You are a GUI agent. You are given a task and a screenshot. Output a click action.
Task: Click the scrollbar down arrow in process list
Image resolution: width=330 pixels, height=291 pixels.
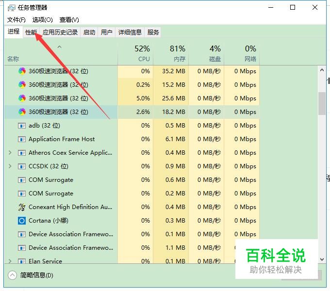coord(322,259)
